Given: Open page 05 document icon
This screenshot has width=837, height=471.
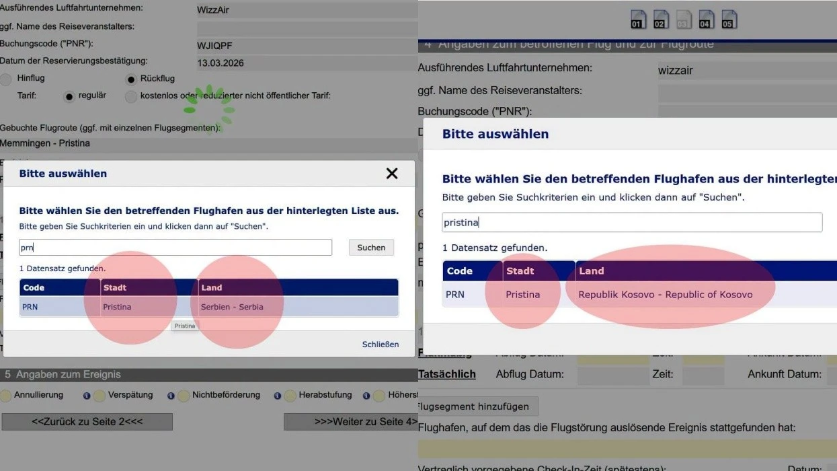Looking at the screenshot, I should (x=729, y=20).
